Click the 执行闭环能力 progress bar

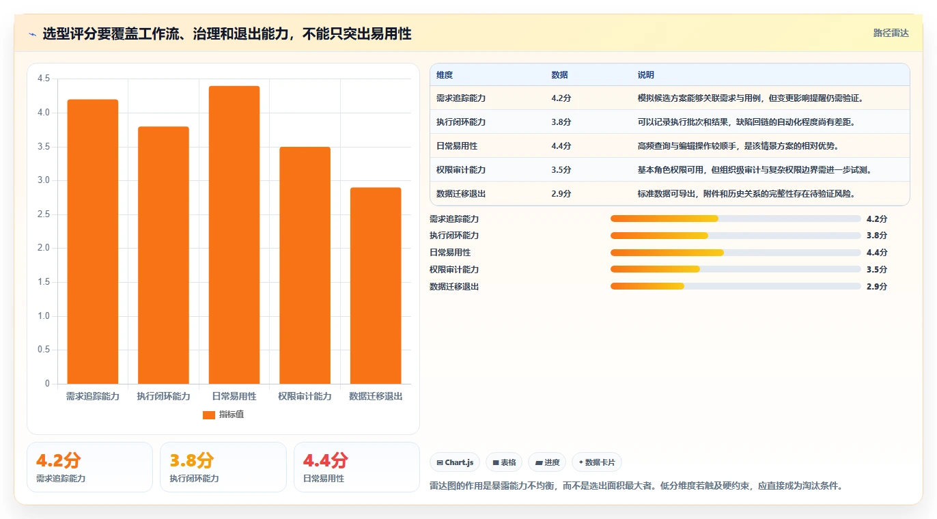(x=736, y=236)
